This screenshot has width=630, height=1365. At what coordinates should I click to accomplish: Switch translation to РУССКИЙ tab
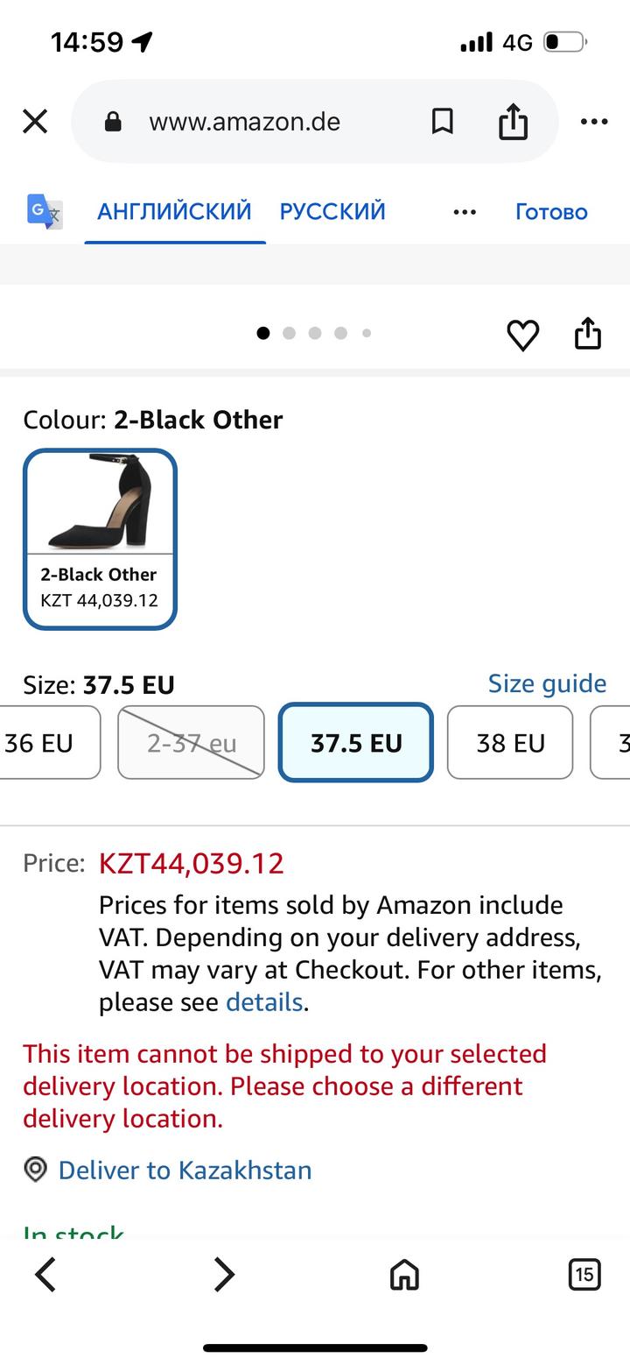pos(332,211)
